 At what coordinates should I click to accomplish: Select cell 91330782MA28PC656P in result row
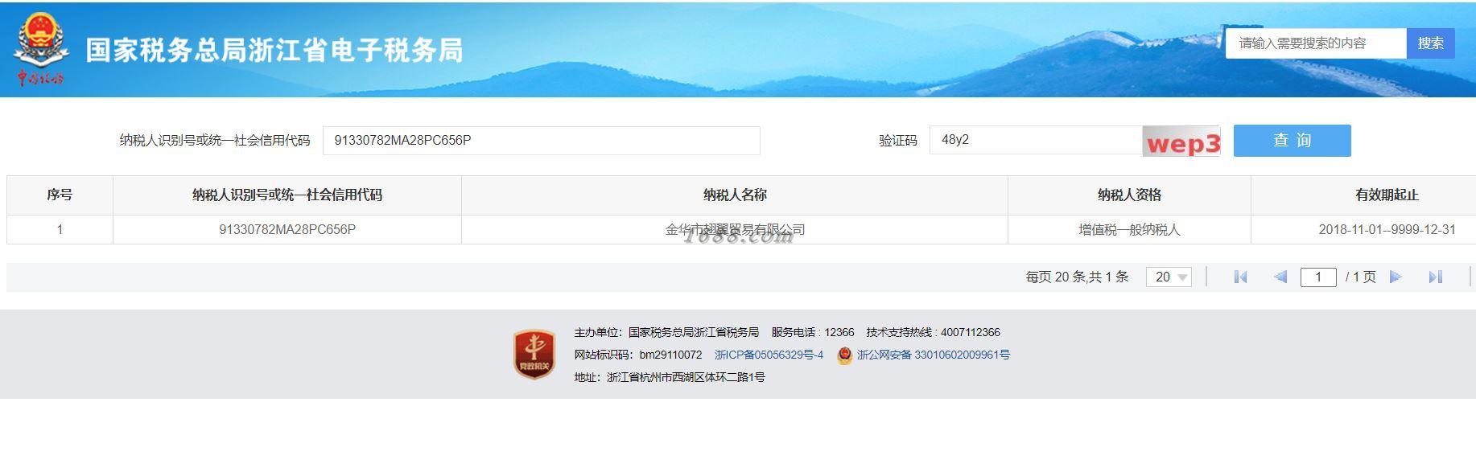point(287,230)
